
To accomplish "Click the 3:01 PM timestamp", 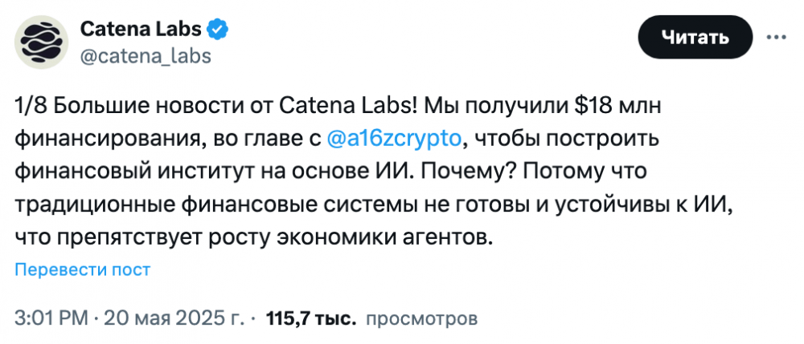I will tap(51, 319).
